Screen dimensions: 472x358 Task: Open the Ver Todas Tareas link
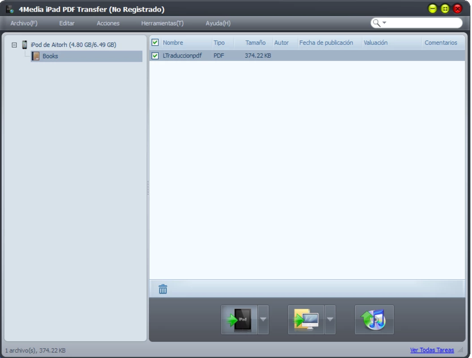click(432, 350)
